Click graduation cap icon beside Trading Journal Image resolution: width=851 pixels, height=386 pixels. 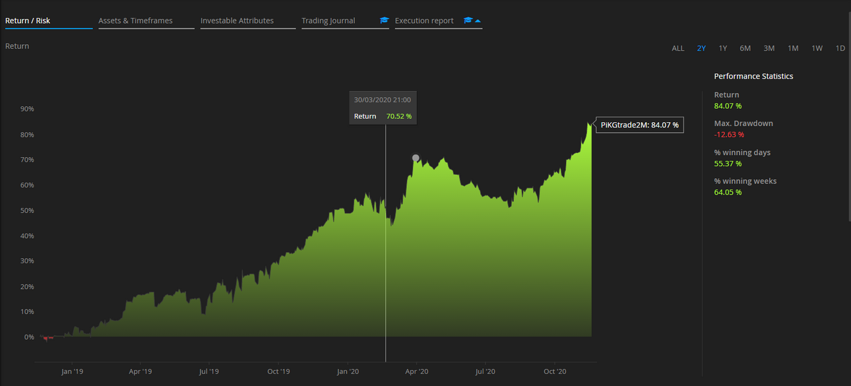(385, 20)
